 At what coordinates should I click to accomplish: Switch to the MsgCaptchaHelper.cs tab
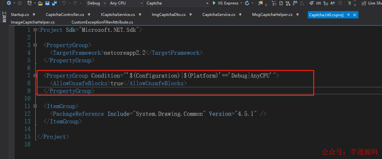tap(272, 14)
